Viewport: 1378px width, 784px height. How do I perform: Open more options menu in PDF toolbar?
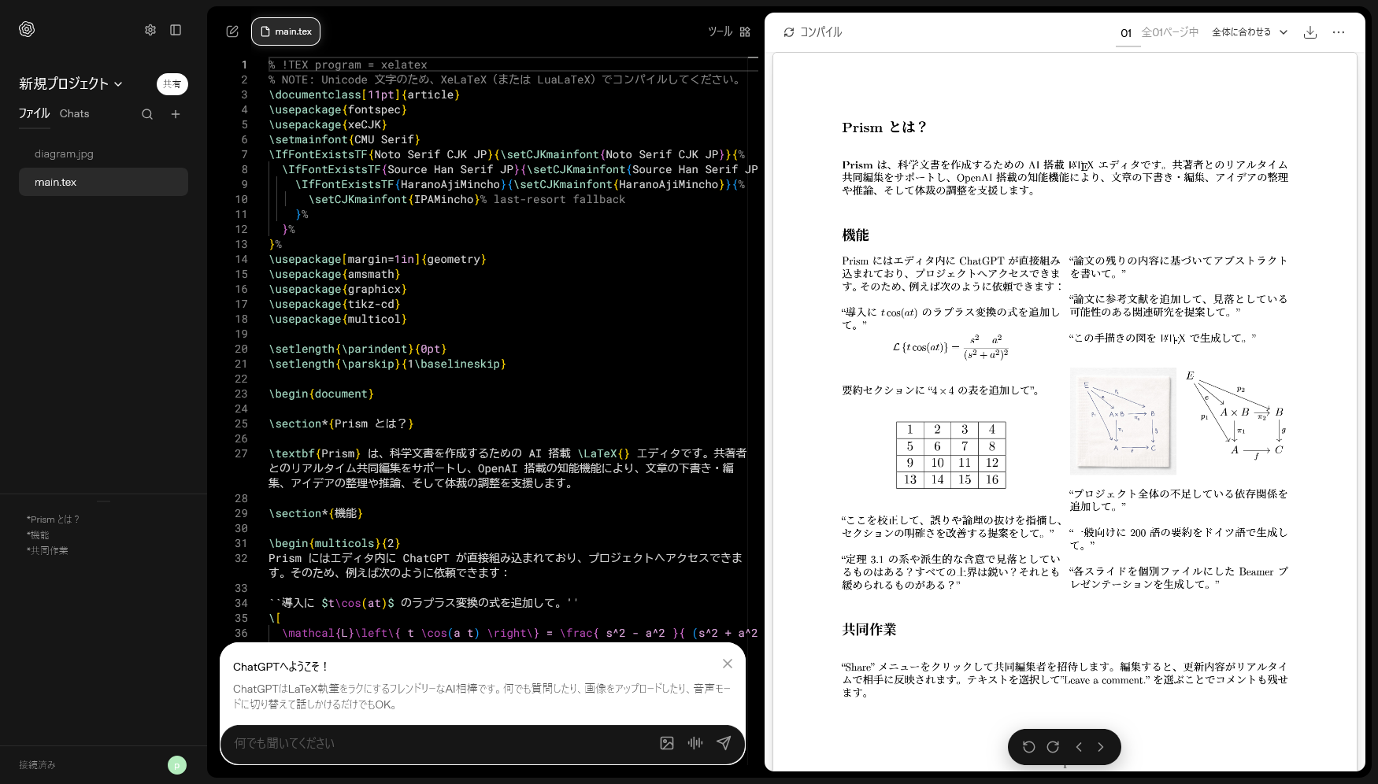click(1339, 32)
